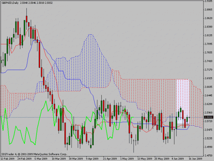
Task: Click the GBPNZD,Daily chart title
Action: click(x=10, y=3)
